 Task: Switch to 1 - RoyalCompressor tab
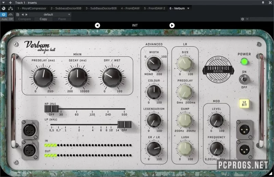click(32, 8)
